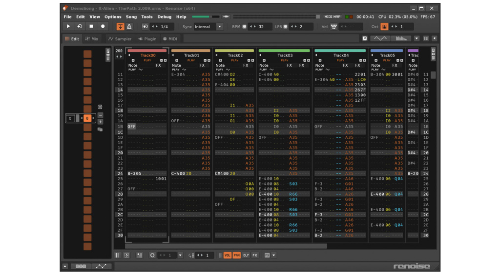Click pattern matrix toggle icon below plus
The height and width of the screenshot is (275, 500).
pyautogui.click(x=100, y=129)
